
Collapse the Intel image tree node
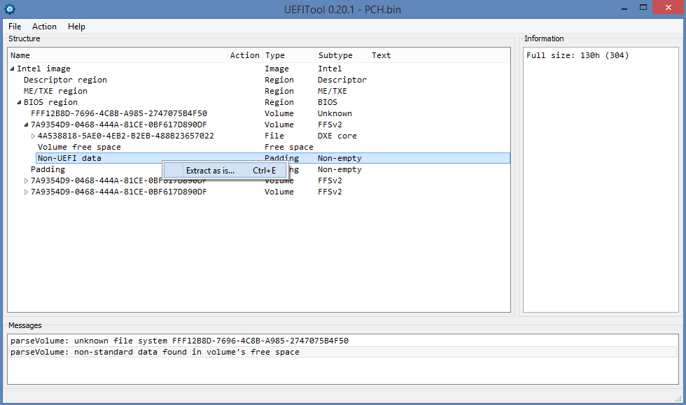[x=13, y=69]
